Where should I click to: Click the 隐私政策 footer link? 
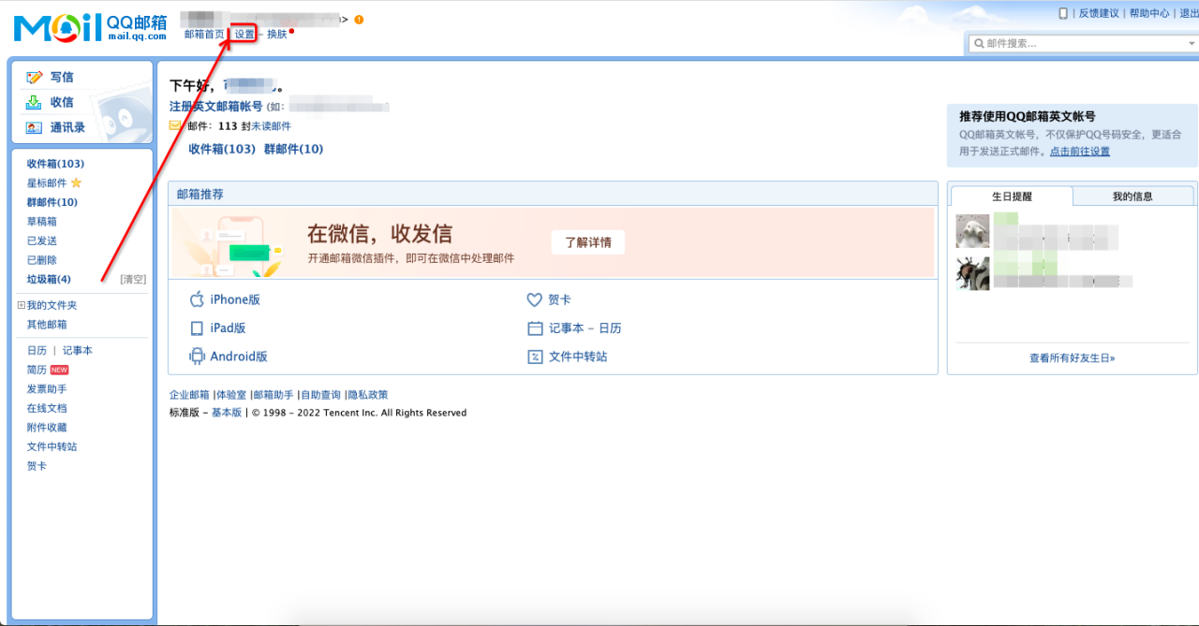[368, 395]
